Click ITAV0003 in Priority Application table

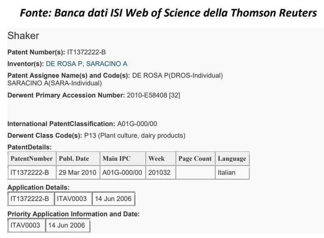26,225
